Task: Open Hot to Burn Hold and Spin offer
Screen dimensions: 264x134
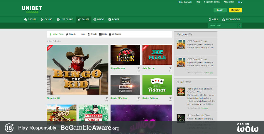Action: (x=200, y=90)
